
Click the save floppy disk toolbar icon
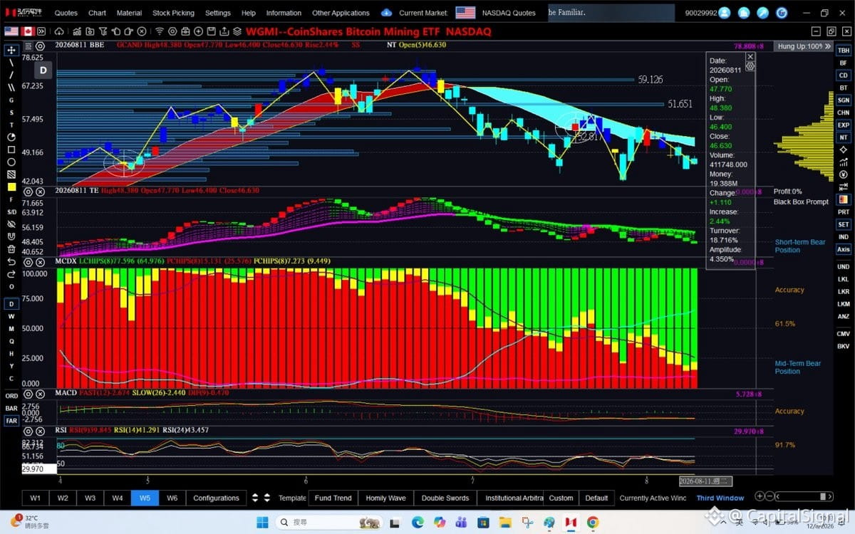[x=210, y=31]
